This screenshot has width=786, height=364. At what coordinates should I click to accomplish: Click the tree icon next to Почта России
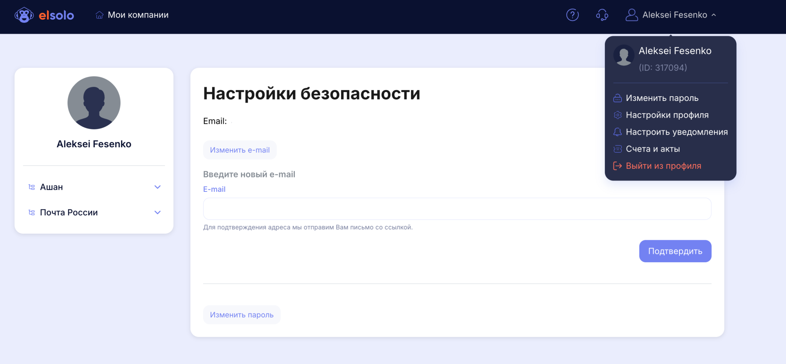(x=32, y=212)
